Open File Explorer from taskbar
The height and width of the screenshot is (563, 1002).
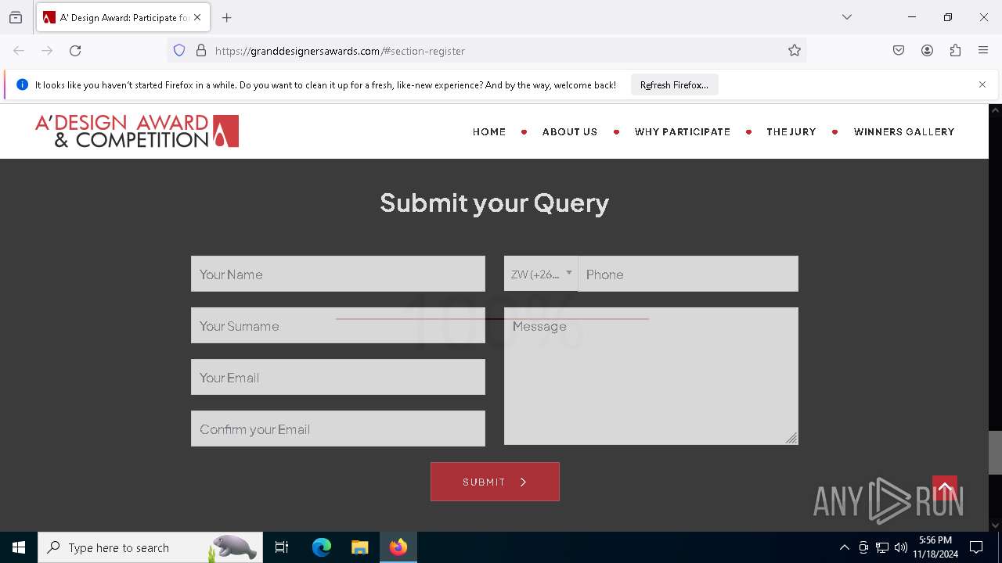(x=359, y=547)
